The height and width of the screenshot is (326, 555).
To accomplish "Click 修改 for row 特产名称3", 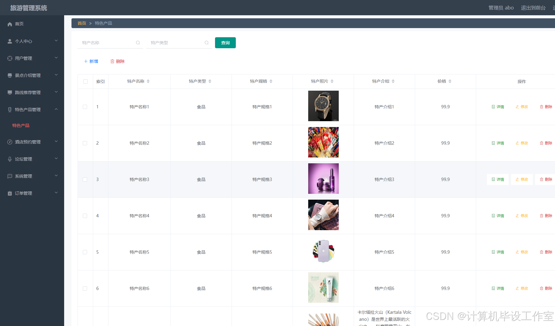I will (522, 179).
